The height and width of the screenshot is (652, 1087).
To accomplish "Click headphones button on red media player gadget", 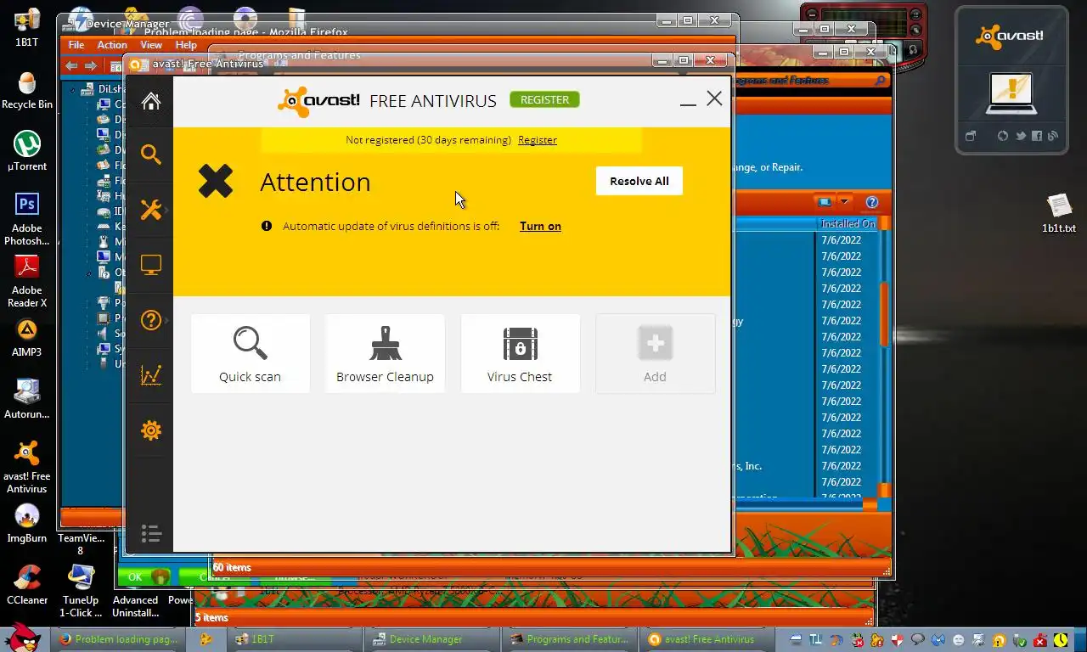I will 913,50.
